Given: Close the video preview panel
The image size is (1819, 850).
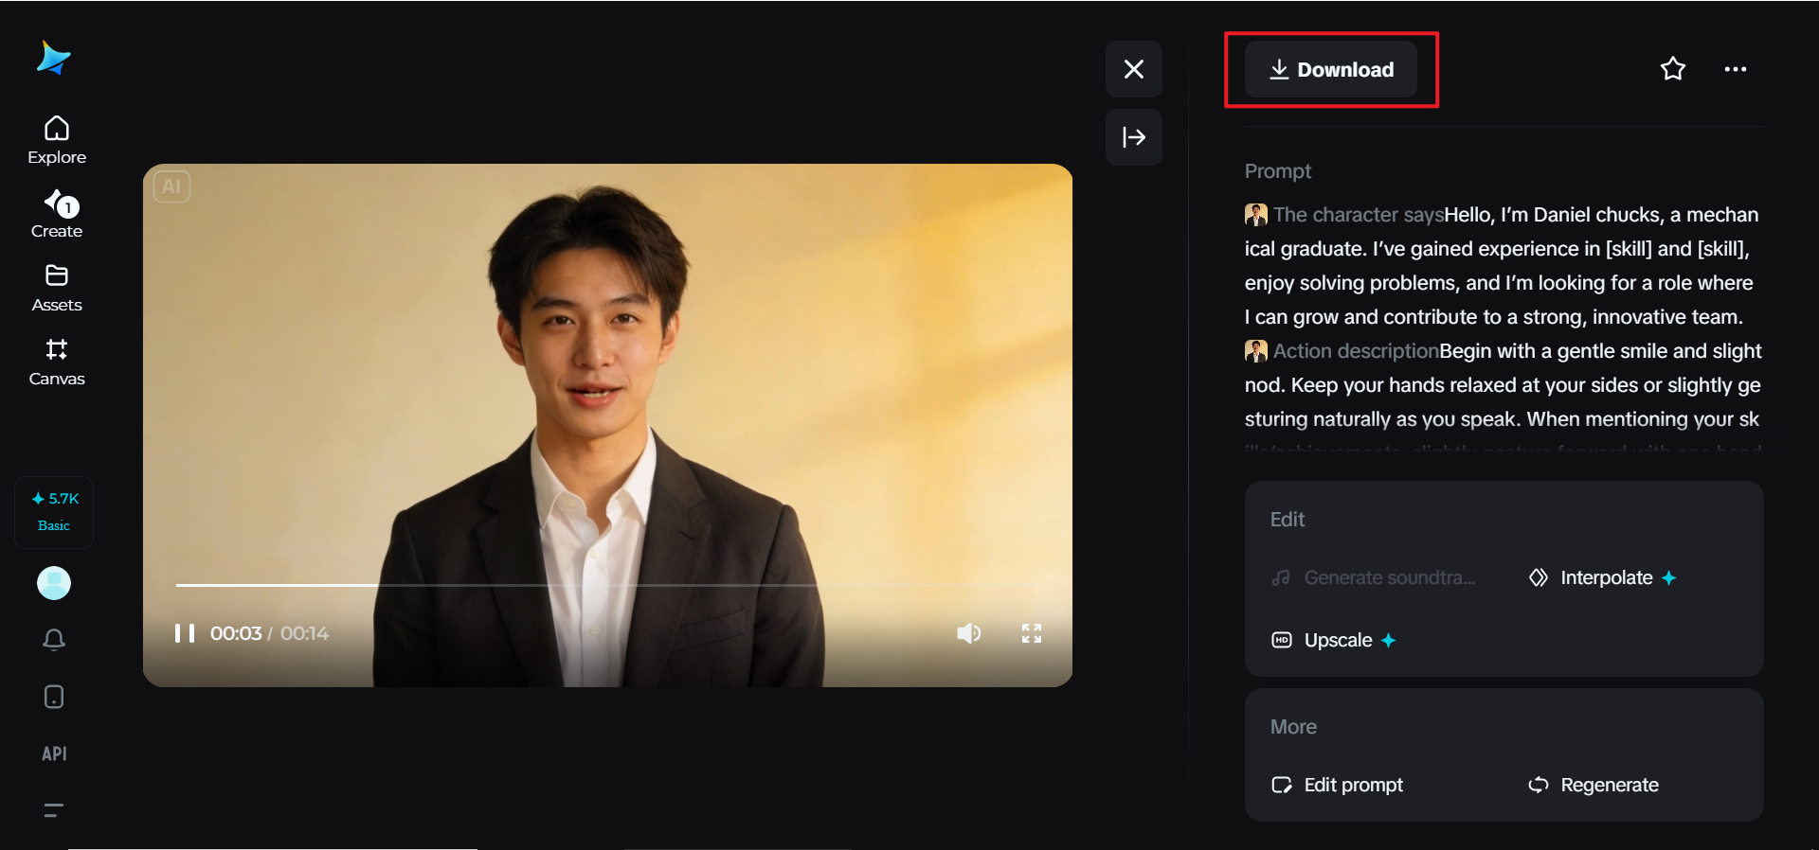Looking at the screenshot, I should 1134,69.
